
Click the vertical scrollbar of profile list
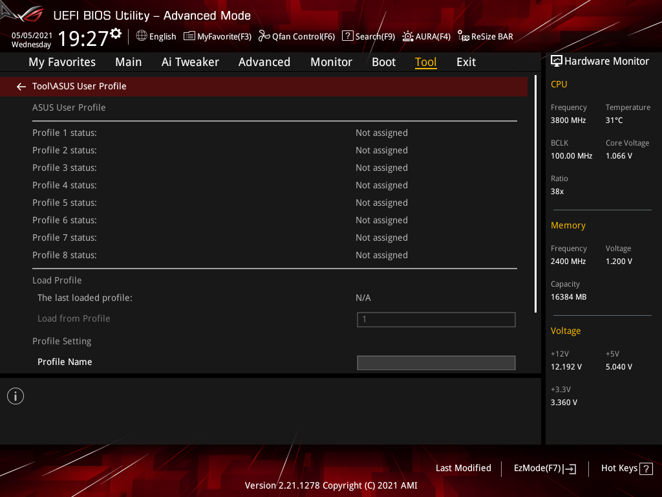tap(535, 194)
